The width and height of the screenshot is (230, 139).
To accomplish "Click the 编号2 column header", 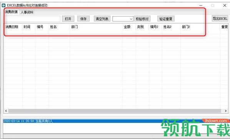I will 155,27.
